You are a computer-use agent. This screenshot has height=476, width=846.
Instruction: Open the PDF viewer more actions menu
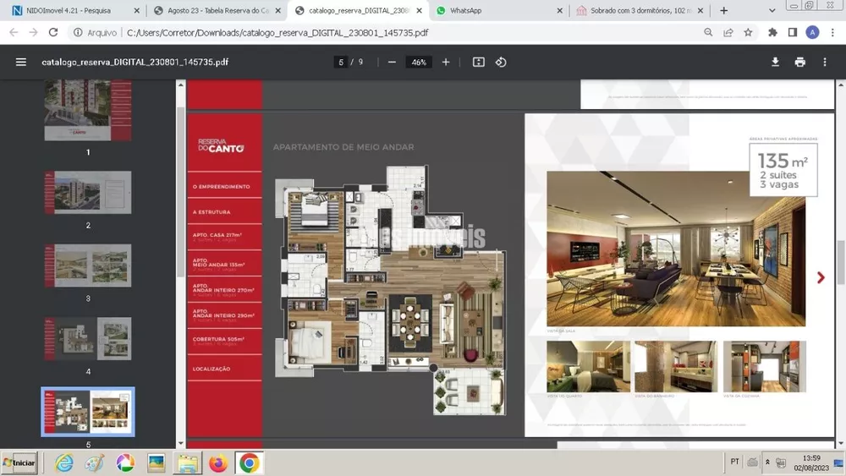tap(824, 62)
